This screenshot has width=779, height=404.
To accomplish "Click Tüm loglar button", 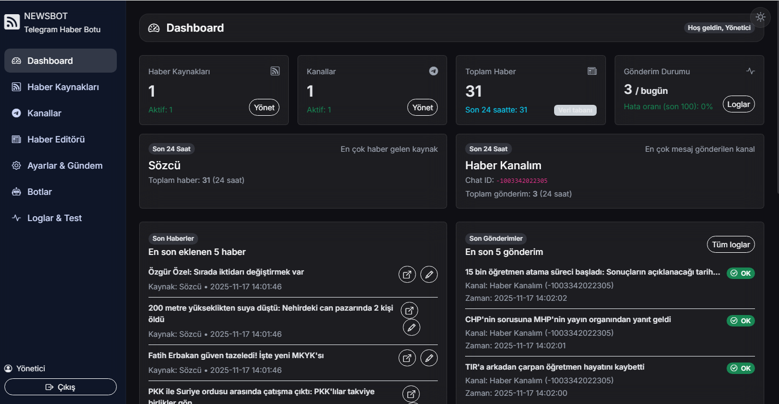I will click(730, 245).
